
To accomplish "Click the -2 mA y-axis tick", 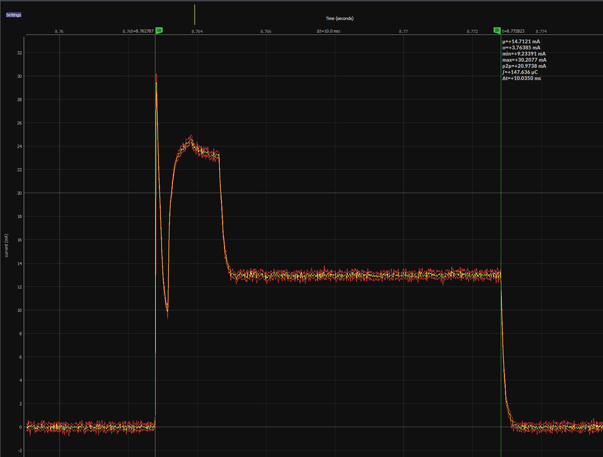I will [20, 450].
